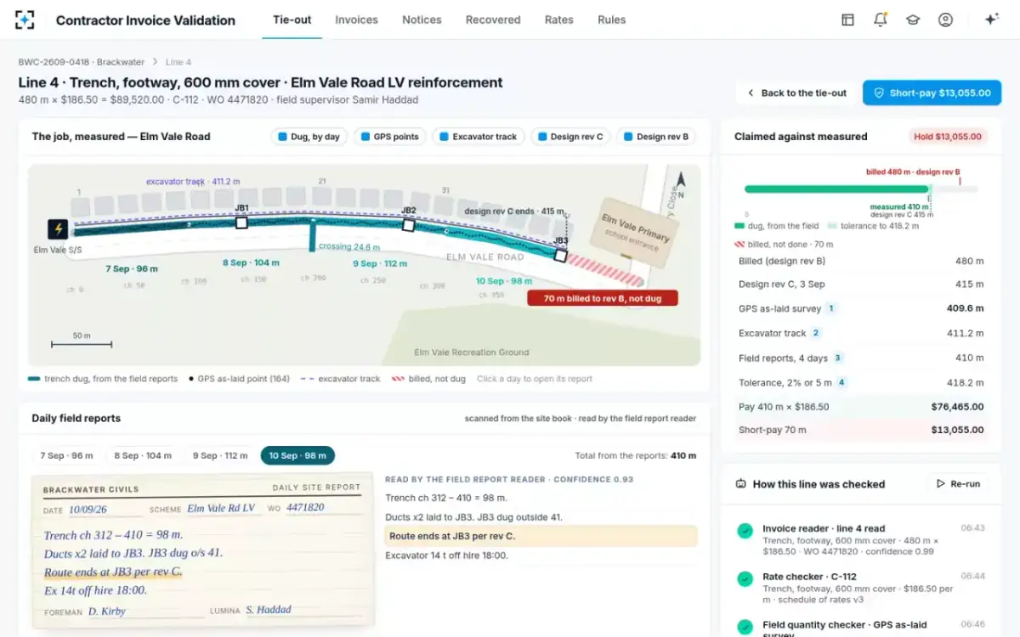The image size is (1020, 637).
Task: Click Invoice reader step green check
Action: [745, 531]
